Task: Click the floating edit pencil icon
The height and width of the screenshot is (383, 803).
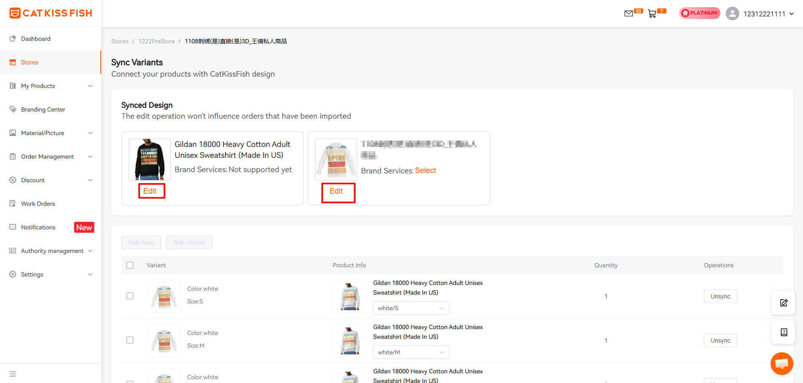Action: tap(784, 303)
